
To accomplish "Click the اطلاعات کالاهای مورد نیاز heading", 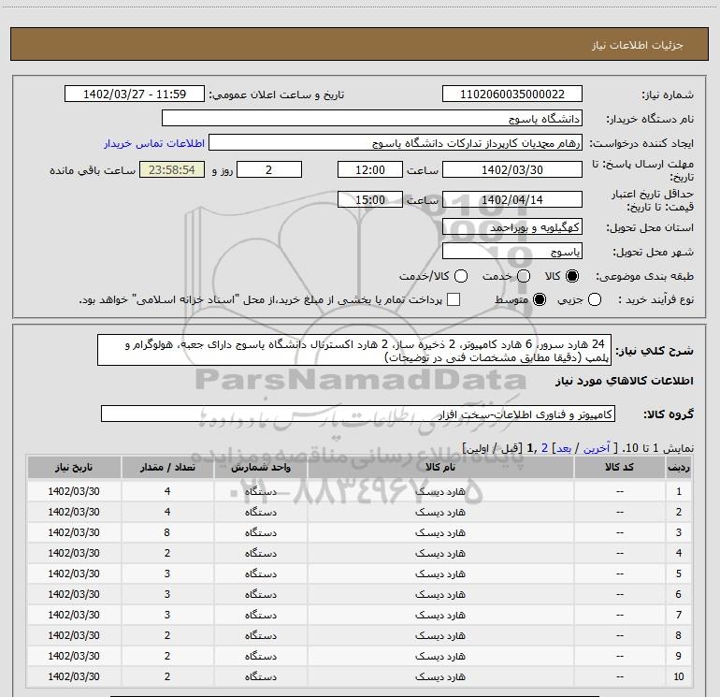I will pos(625,381).
